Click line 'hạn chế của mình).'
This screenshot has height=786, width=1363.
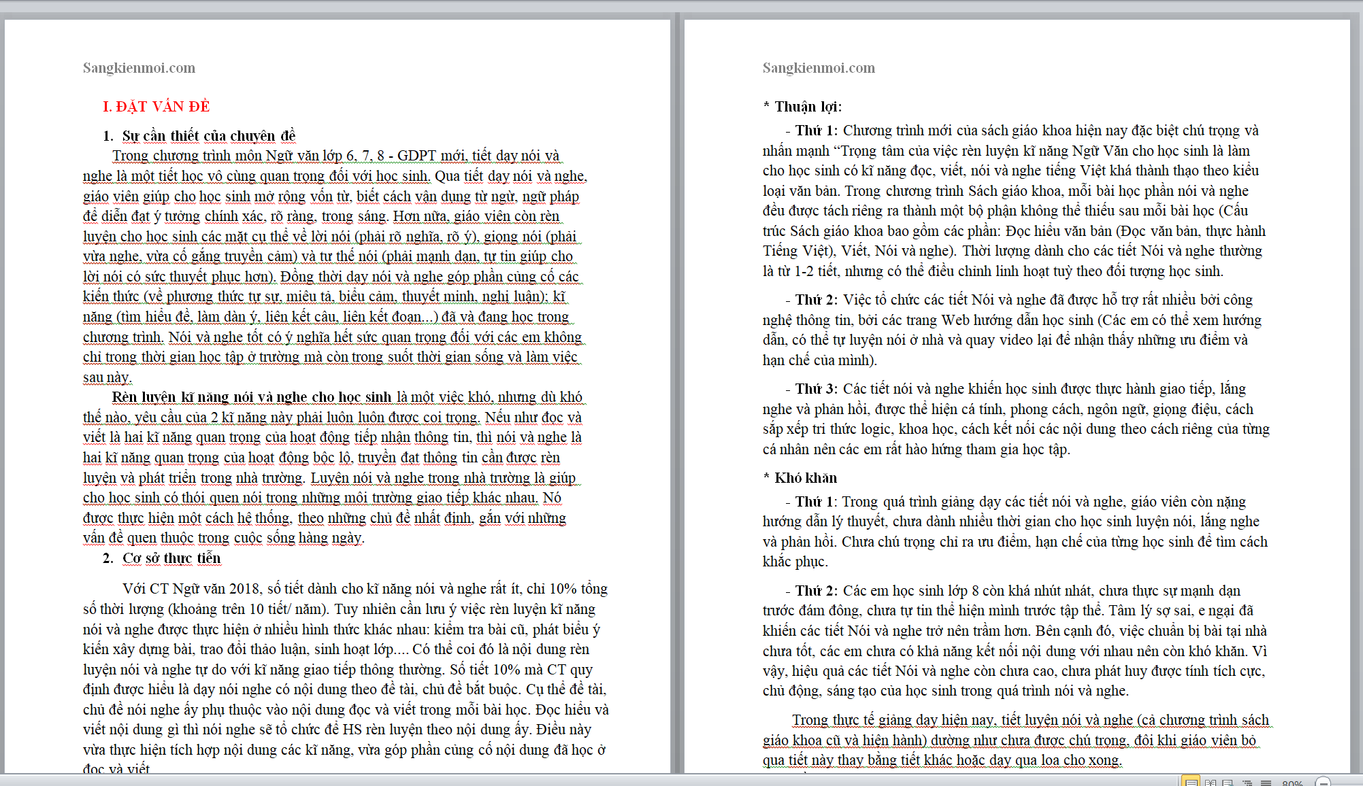click(820, 360)
